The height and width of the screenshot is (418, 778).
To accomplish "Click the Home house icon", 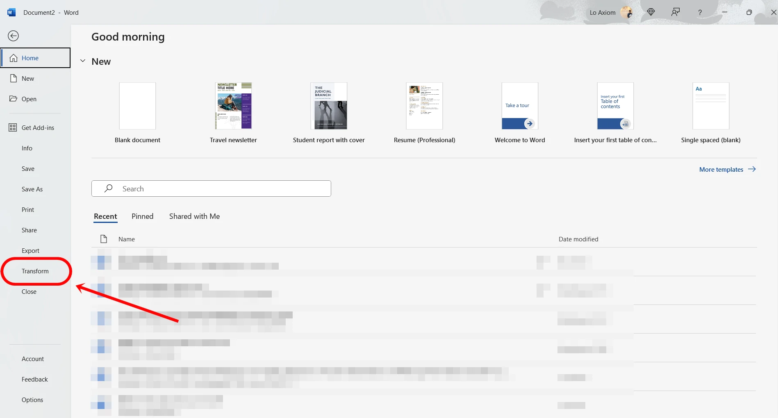I will pos(14,58).
